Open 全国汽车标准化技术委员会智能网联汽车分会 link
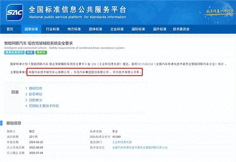 [x=140, y=148]
